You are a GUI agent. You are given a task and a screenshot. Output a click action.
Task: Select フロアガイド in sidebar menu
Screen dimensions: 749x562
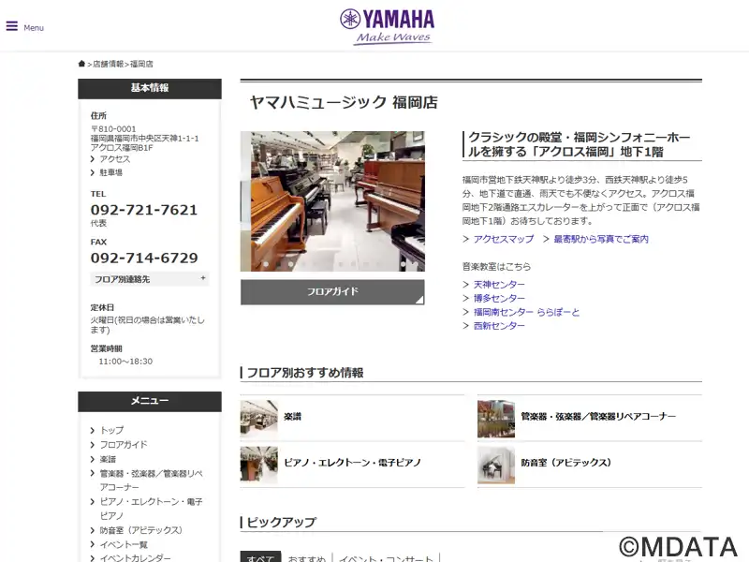point(124,444)
